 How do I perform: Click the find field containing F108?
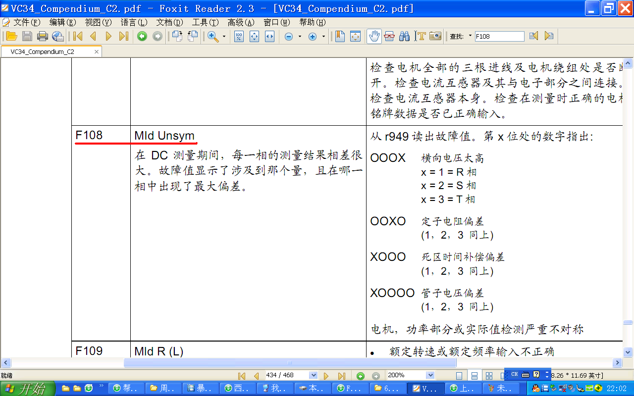point(499,36)
